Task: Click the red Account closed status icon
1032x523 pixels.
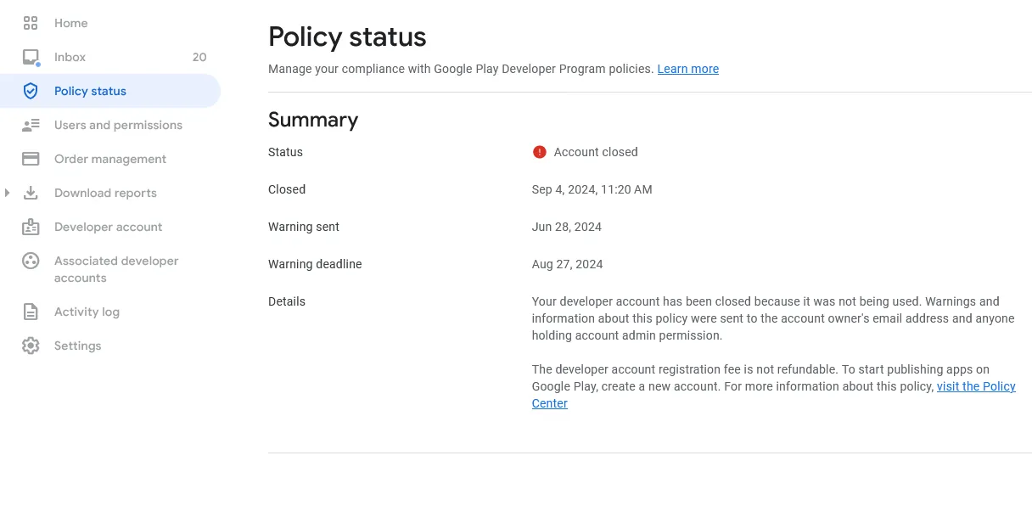Action: click(539, 151)
